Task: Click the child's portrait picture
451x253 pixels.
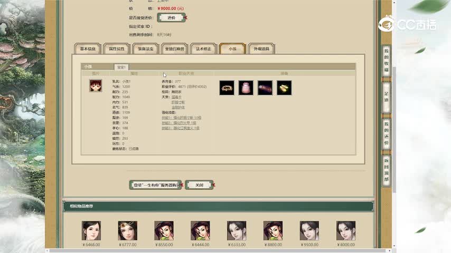Action: point(96,86)
